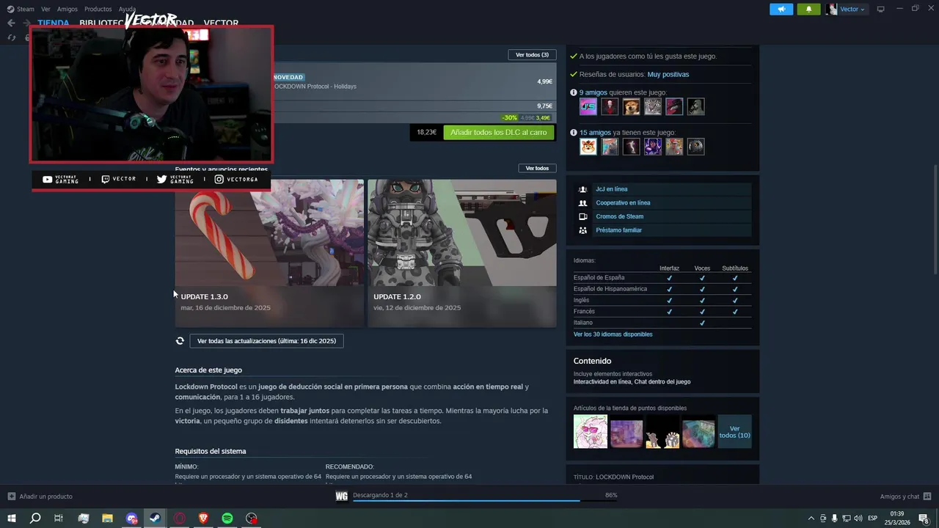Click the microphone icon in system tray
The width and height of the screenshot is (939, 528).
[x=835, y=518]
